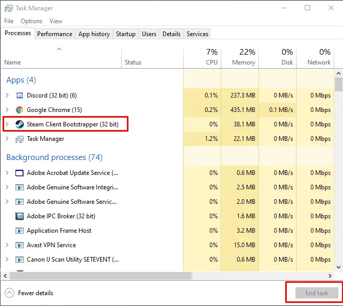
Task: Go to the Details tab
Action: point(171,34)
